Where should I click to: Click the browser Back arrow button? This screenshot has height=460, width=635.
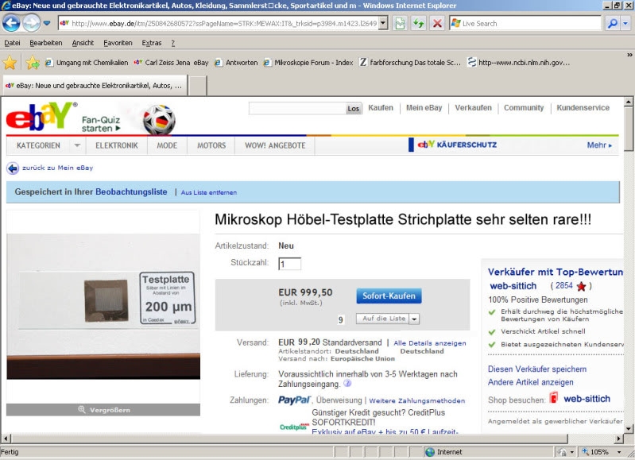(x=11, y=23)
